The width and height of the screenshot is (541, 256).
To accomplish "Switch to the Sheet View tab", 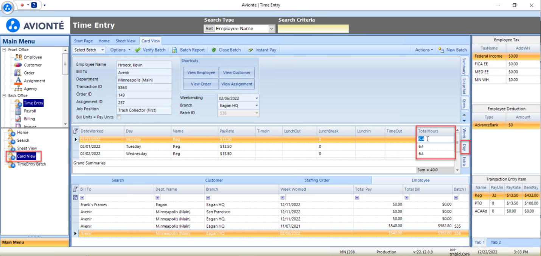I will tap(126, 41).
